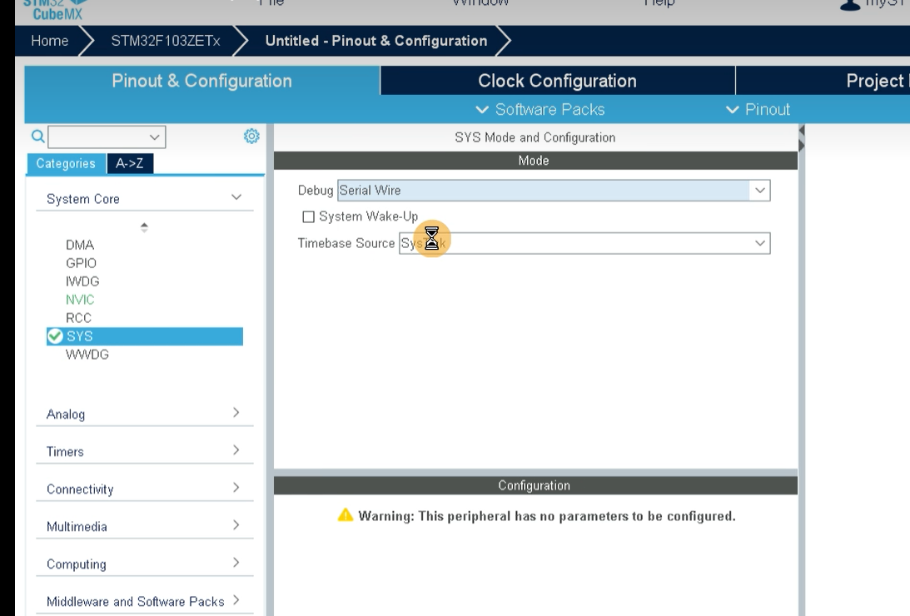
Task: Open the Pinout dropdown menu
Action: [758, 110]
